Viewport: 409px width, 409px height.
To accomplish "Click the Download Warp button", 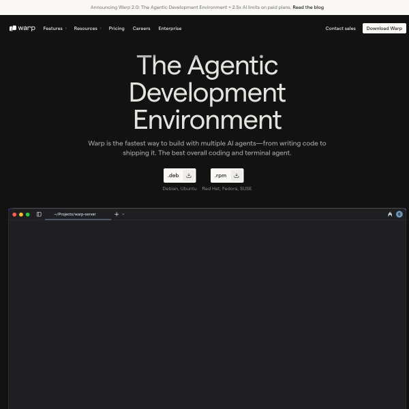I will tap(384, 29).
